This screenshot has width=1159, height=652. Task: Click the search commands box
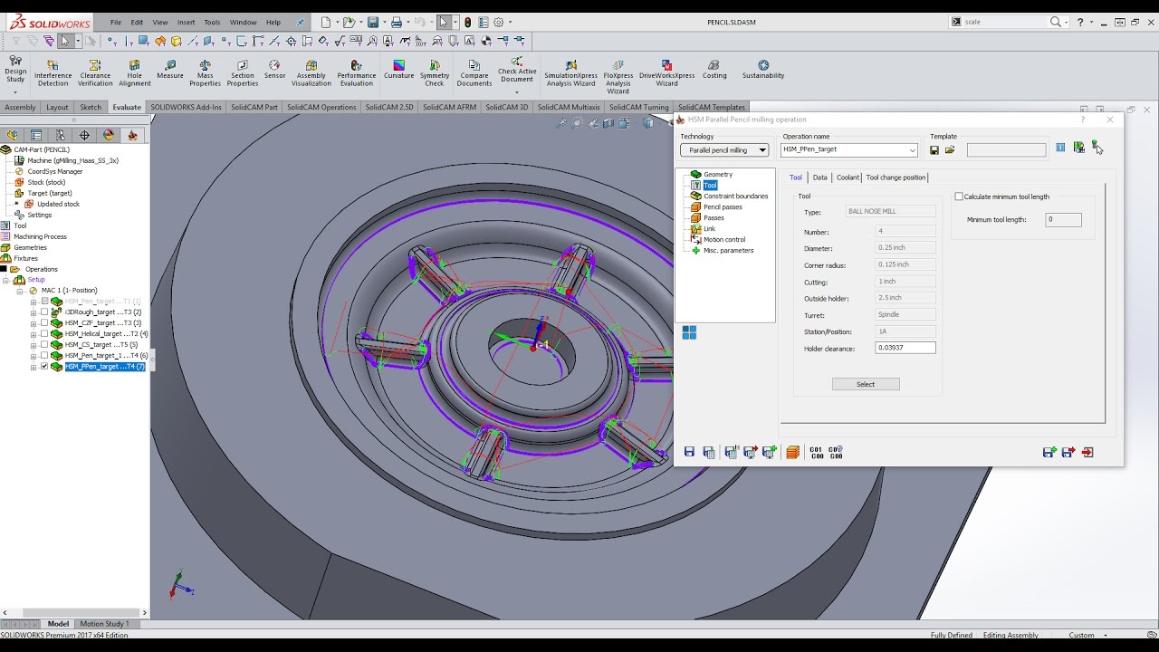(1005, 22)
